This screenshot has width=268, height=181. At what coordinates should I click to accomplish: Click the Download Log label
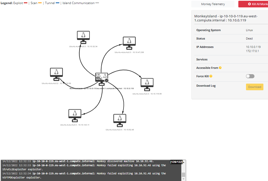coord(206,86)
